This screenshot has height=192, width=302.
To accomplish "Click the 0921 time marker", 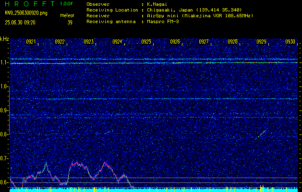I will click(x=31, y=42).
